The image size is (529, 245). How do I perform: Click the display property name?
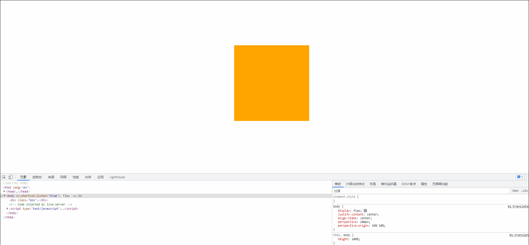pyautogui.click(x=344, y=211)
